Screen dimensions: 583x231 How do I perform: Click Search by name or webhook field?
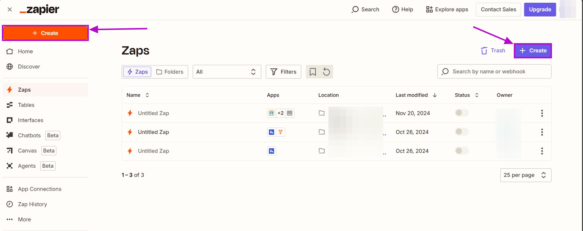pos(494,72)
